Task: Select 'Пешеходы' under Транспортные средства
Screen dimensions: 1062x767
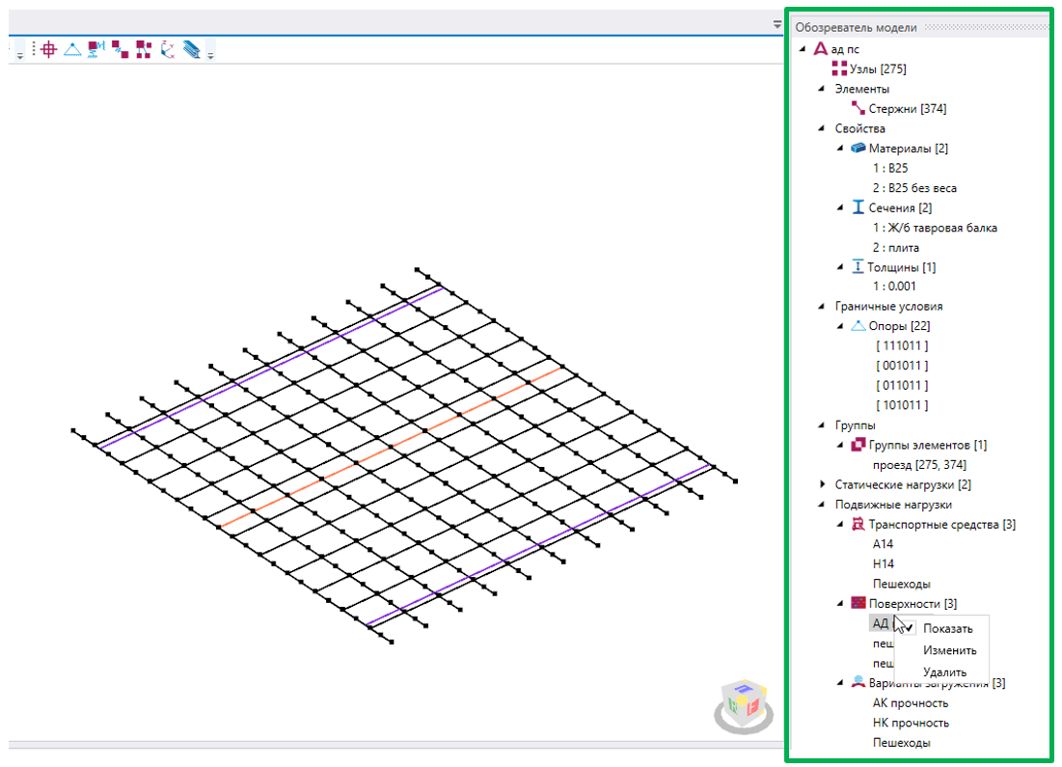Action: click(x=901, y=584)
